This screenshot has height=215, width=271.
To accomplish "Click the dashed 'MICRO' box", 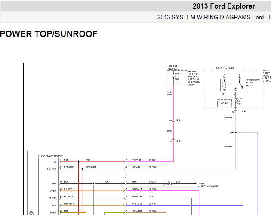I will 225,103.
